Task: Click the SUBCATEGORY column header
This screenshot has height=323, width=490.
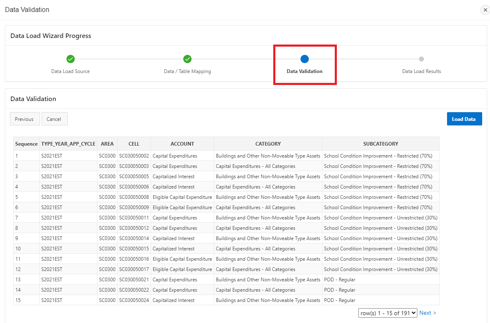Action: point(381,144)
